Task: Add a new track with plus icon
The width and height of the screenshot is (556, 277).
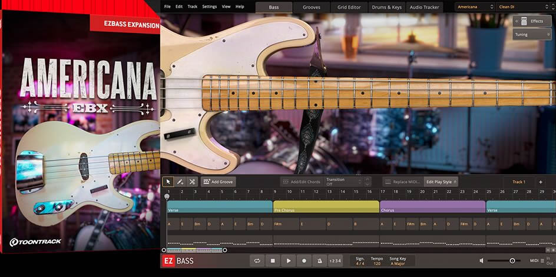Action: (541, 182)
